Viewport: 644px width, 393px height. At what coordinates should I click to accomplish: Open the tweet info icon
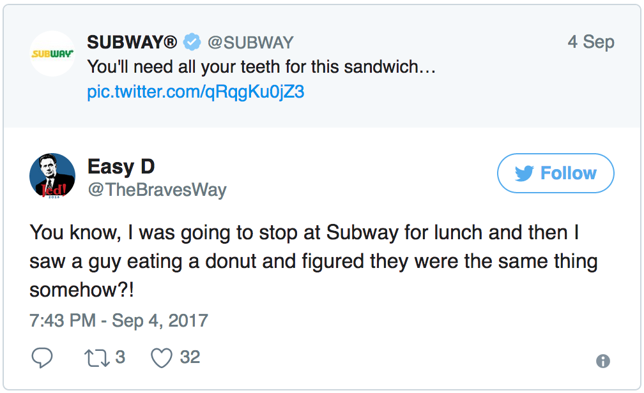602,361
